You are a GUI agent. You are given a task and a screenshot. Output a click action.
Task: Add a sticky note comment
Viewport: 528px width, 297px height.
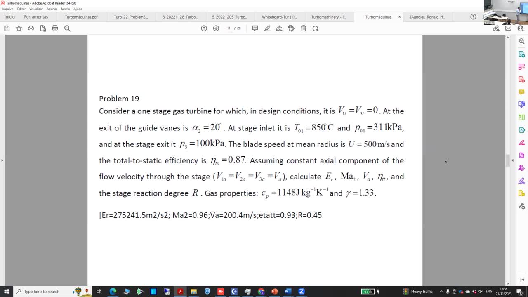click(x=255, y=28)
